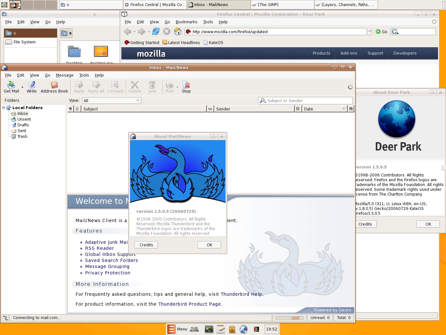Reload the page in Firefox

(156, 31)
